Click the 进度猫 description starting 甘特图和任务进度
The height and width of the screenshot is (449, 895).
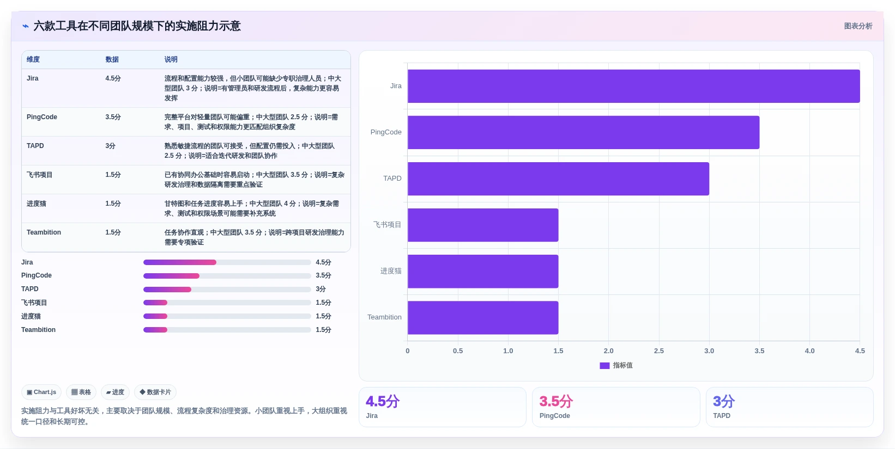pos(252,208)
